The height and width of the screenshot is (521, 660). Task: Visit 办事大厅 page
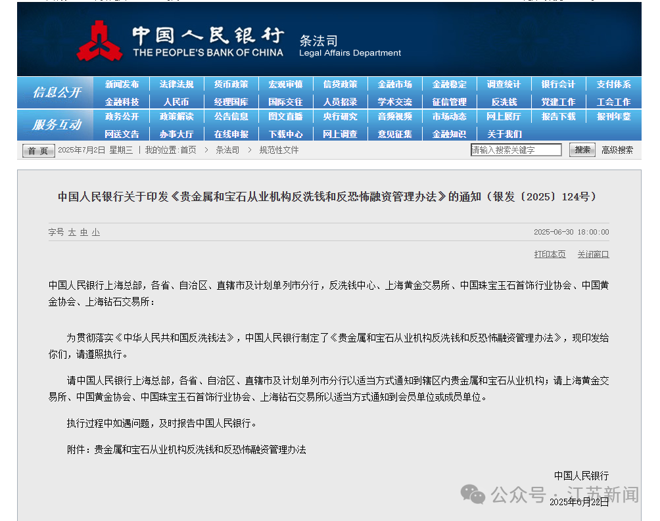pos(176,134)
